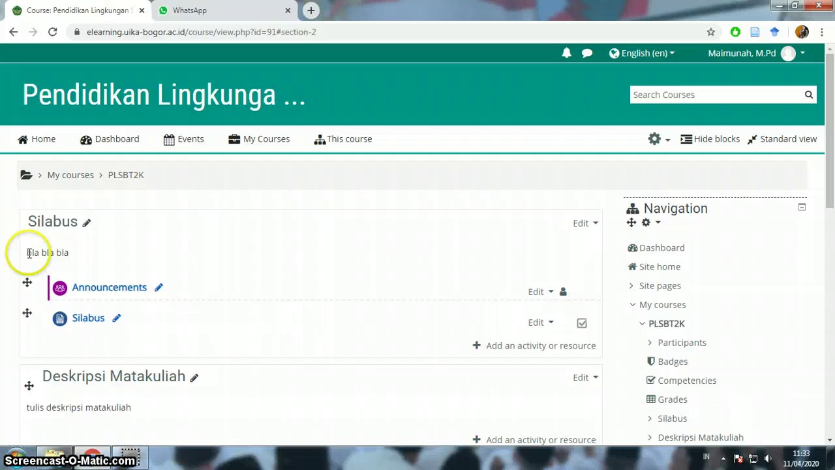This screenshot has height=470, width=835.
Task: Bookmark this page with star icon
Action: [x=711, y=32]
